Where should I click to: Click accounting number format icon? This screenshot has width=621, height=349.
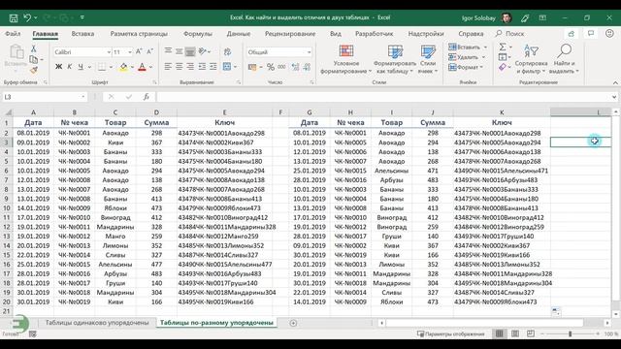coord(252,67)
